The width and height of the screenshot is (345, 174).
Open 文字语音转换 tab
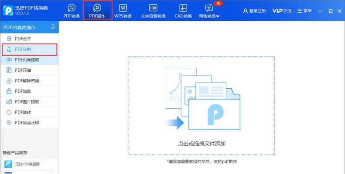(153, 10)
